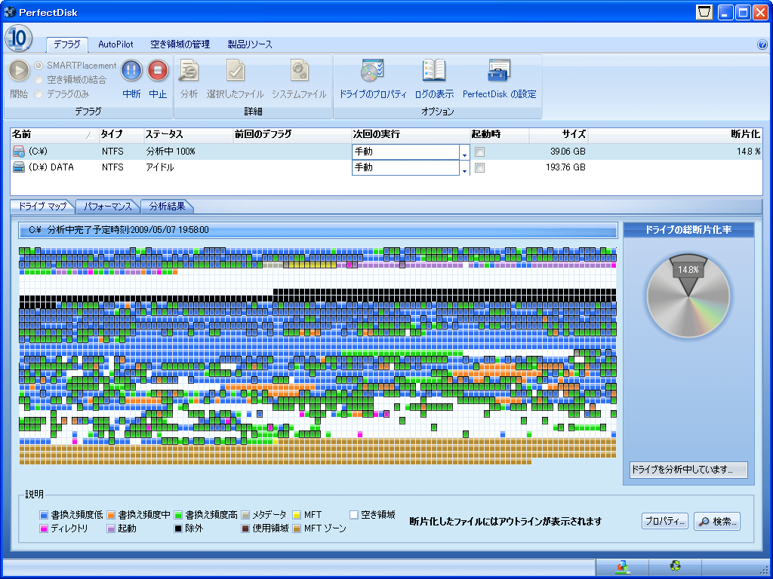Click the ドライブを分析中しています button
Viewport: 773px width, 579px height.
coord(688,470)
